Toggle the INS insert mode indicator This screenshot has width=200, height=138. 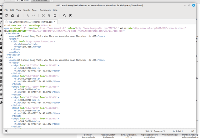192,131
